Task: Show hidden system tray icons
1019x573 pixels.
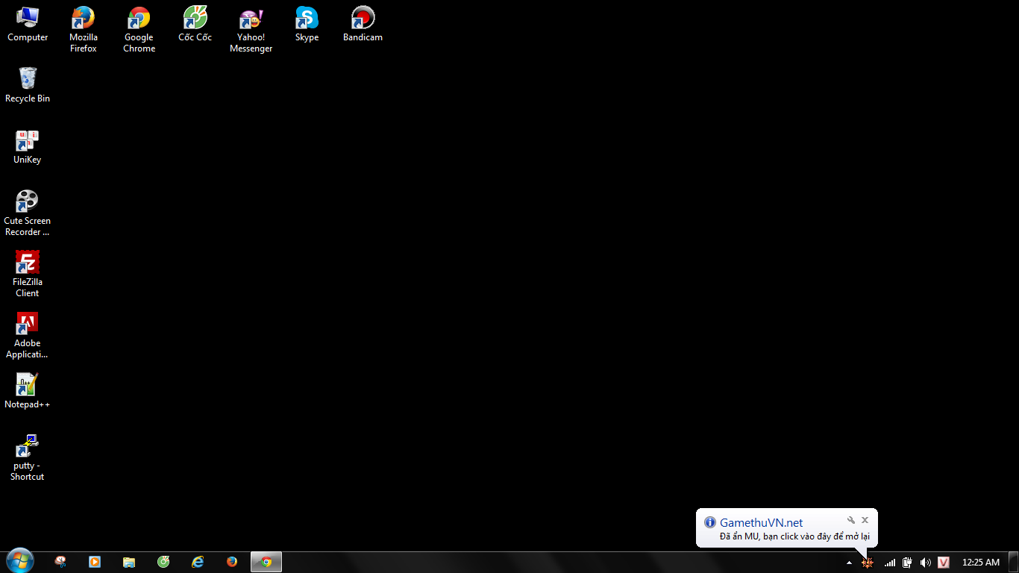Action: tap(849, 563)
